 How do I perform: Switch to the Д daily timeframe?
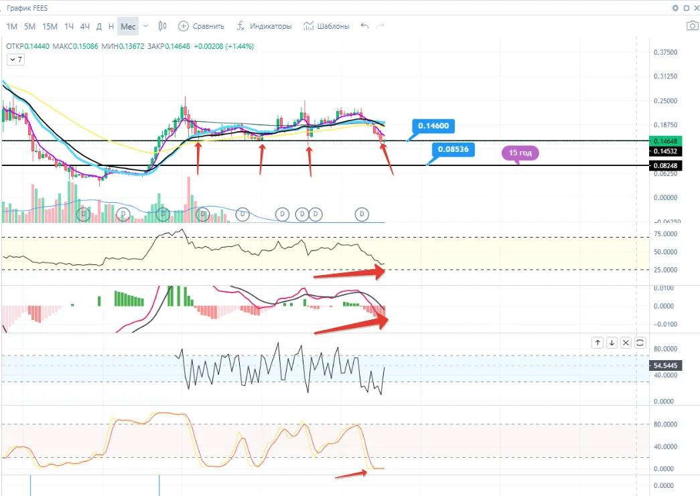(x=99, y=26)
